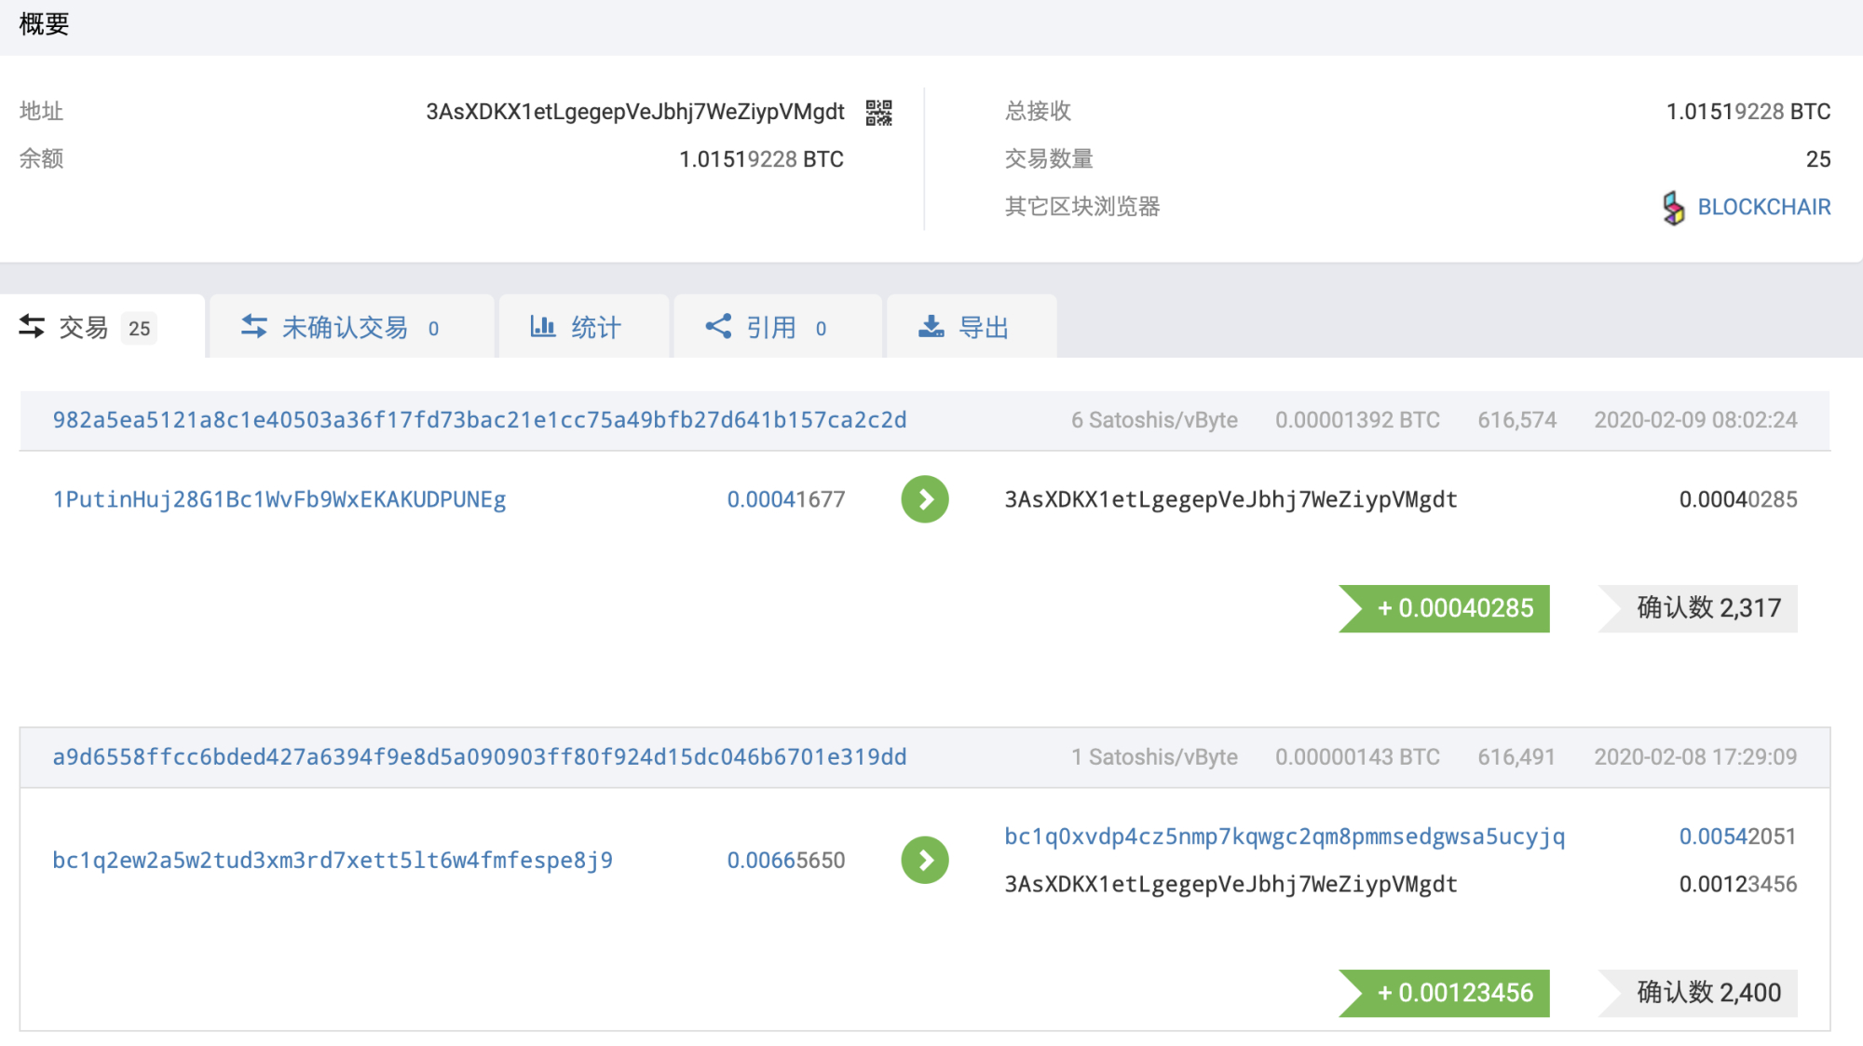Click transaction hash 982a5ea5121a8c1e...
This screenshot has height=1046, width=1863.
point(479,421)
